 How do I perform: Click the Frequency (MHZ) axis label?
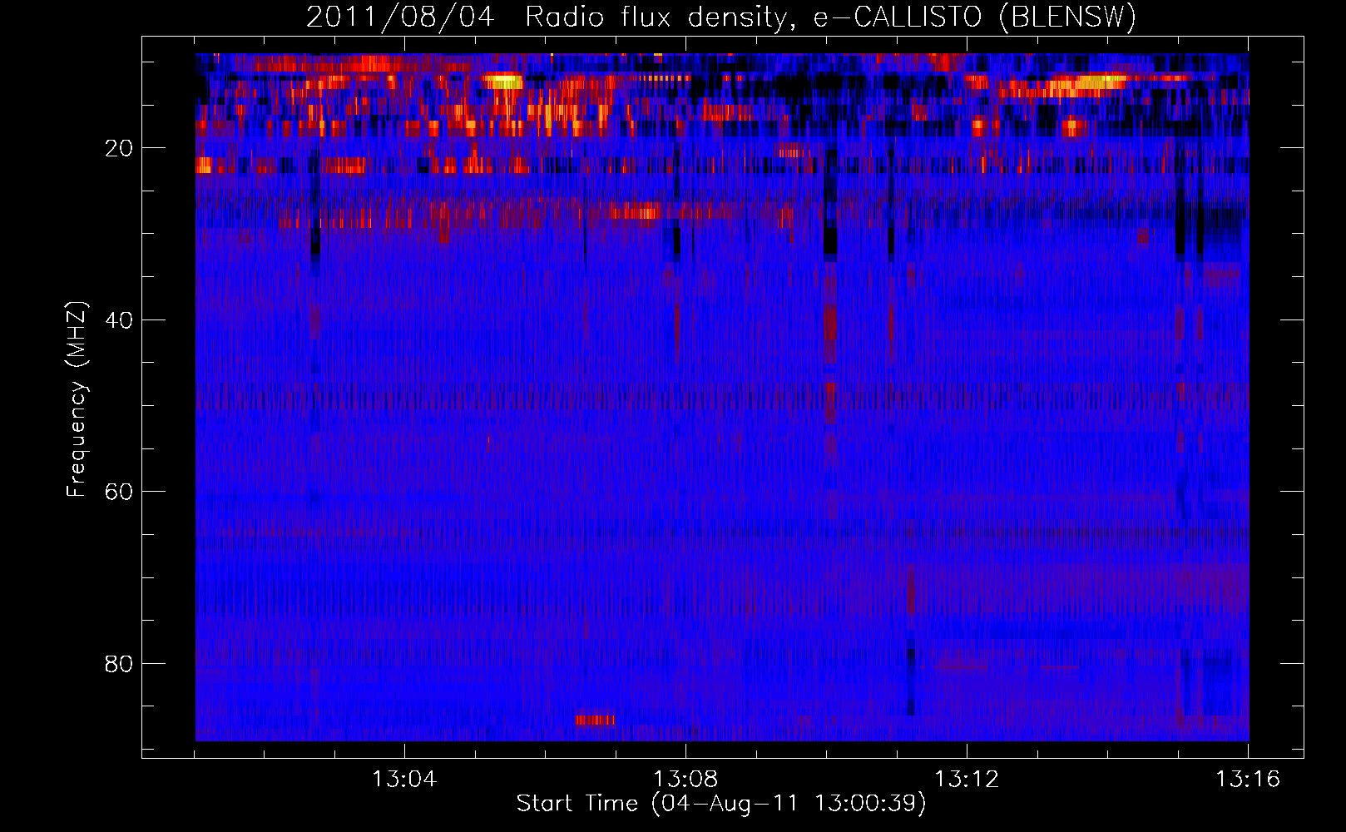coord(77,399)
